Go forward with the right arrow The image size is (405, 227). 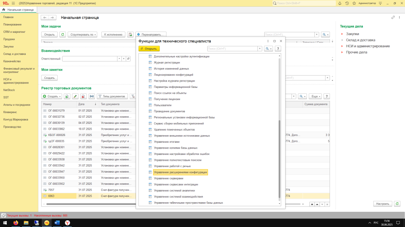click(x=52, y=17)
